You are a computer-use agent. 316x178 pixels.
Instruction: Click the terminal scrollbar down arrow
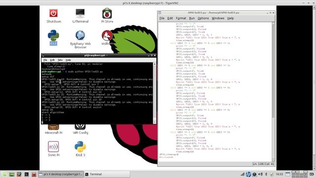(155, 122)
